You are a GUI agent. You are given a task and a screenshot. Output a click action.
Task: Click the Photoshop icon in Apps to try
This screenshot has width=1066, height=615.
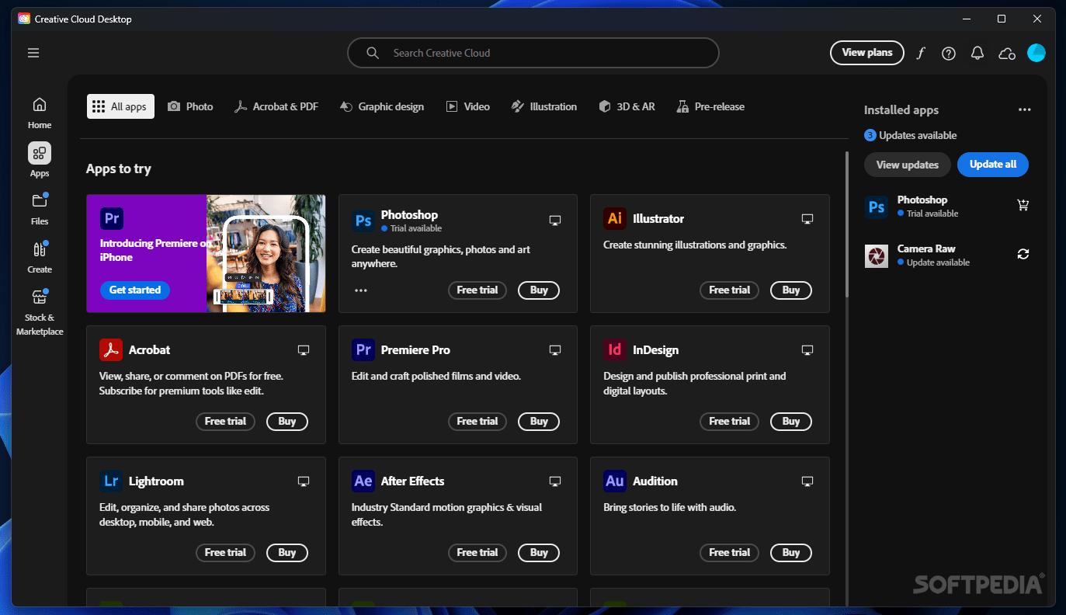point(363,221)
